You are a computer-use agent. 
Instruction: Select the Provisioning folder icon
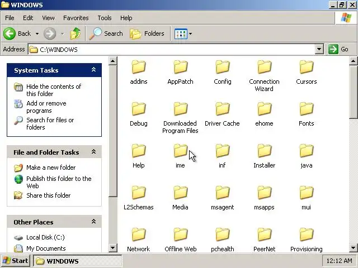pyautogui.click(x=306, y=234)
